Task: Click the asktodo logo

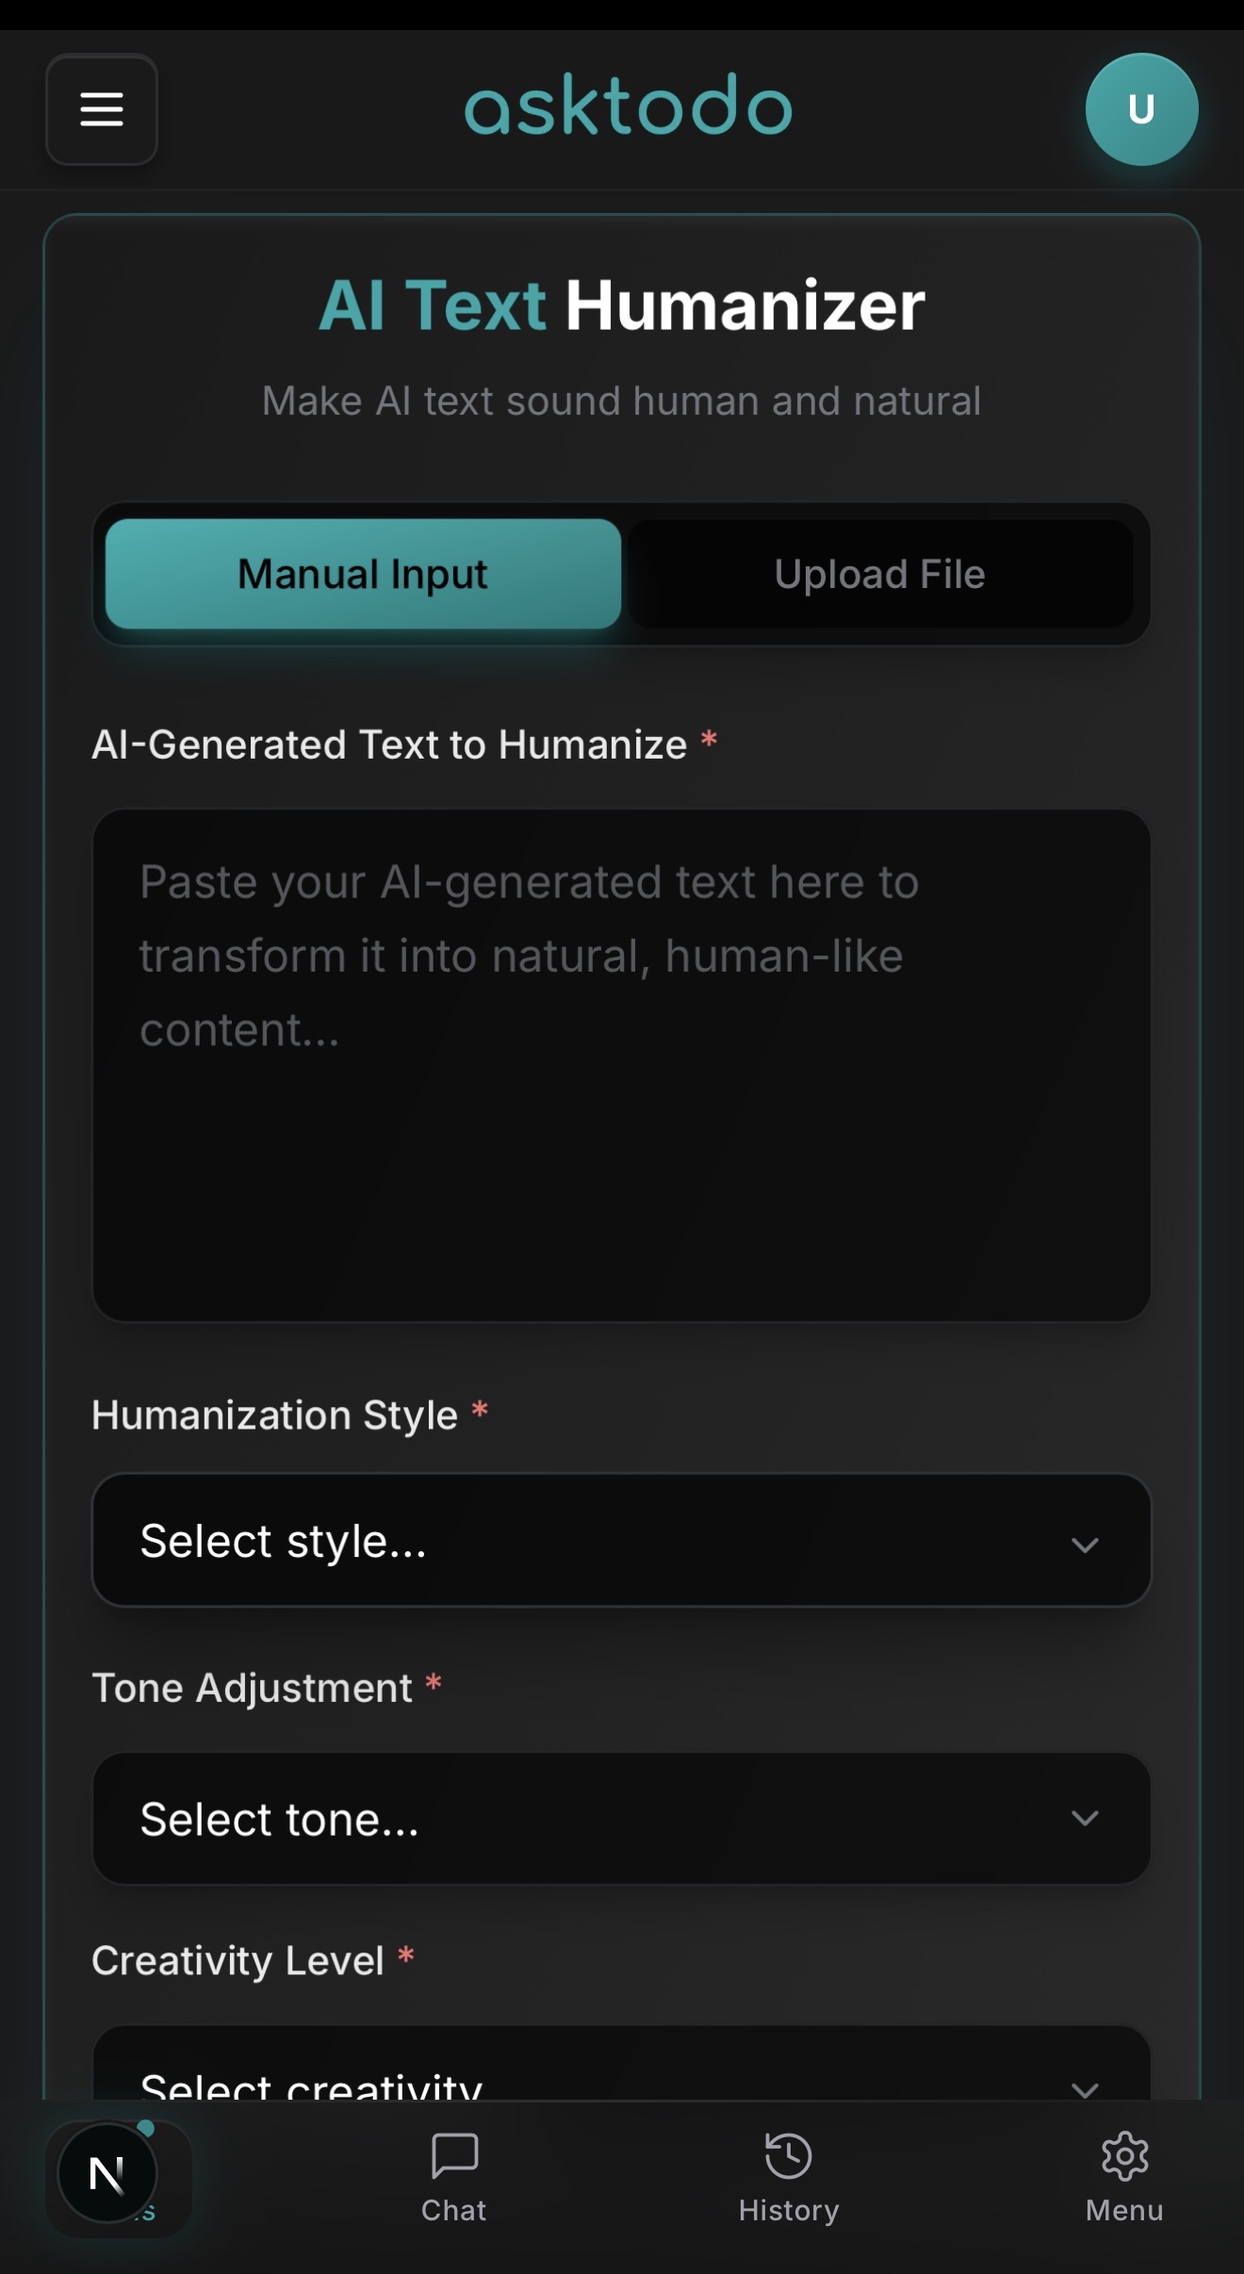Action: 627,106
